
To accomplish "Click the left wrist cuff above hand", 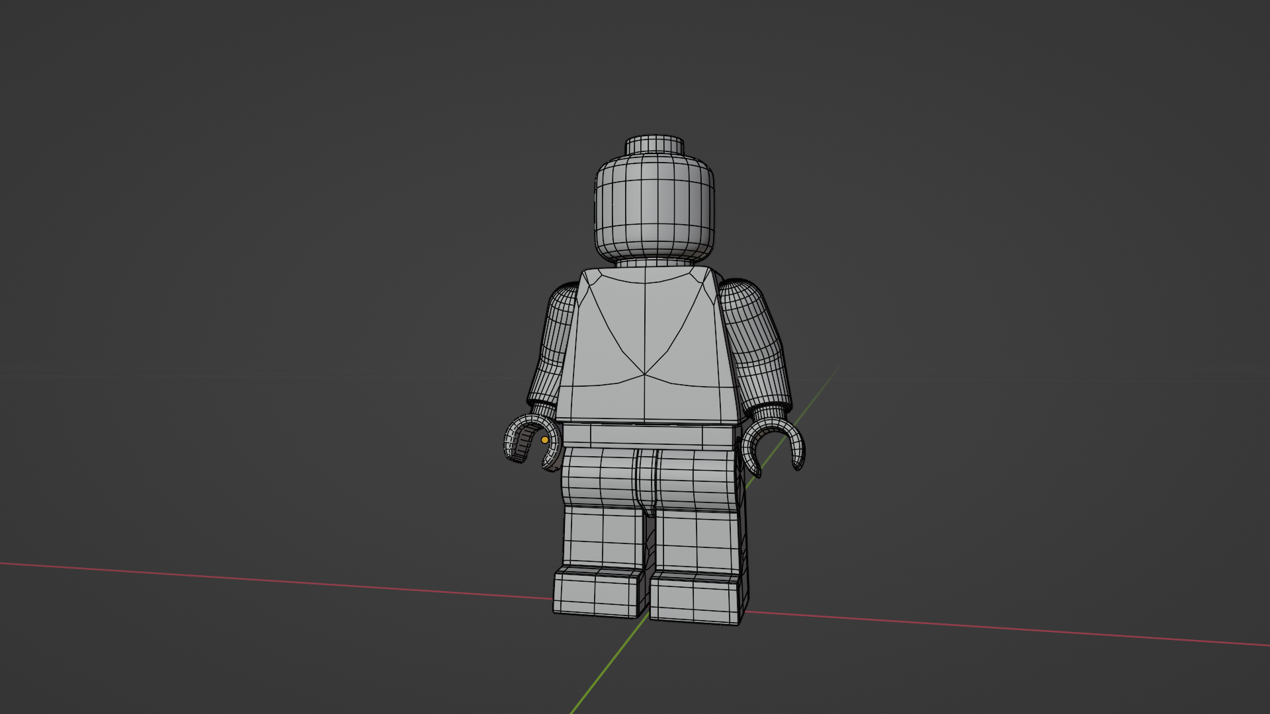I will click(544, 410).
